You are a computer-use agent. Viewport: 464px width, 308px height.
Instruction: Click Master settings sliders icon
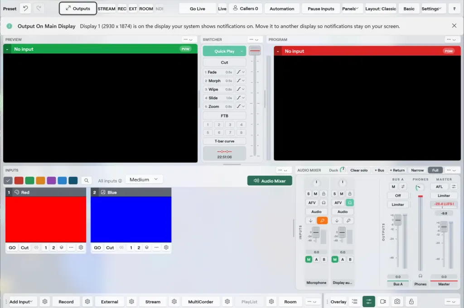tap(454, 187)
